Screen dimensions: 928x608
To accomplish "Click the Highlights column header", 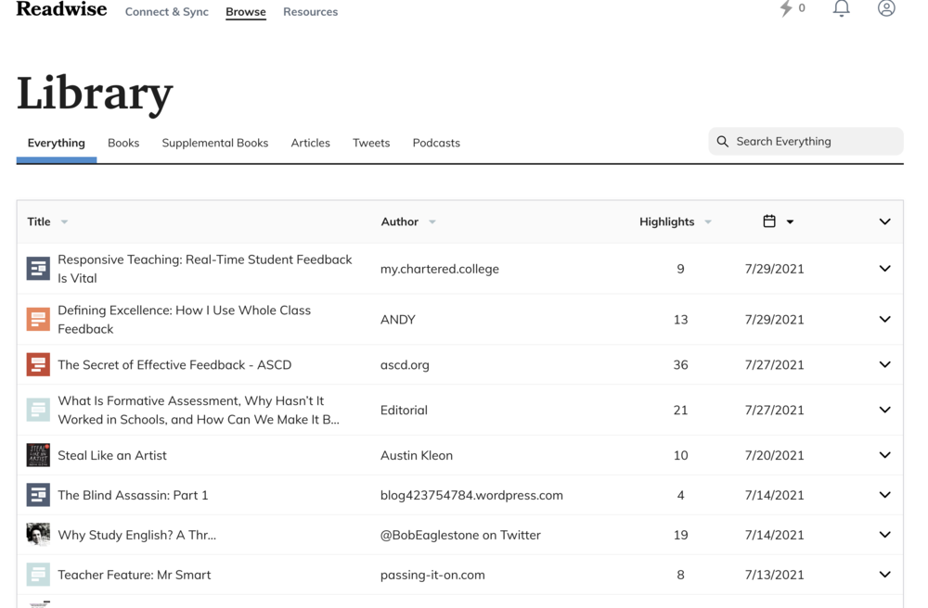I will [x=666, y=222].
